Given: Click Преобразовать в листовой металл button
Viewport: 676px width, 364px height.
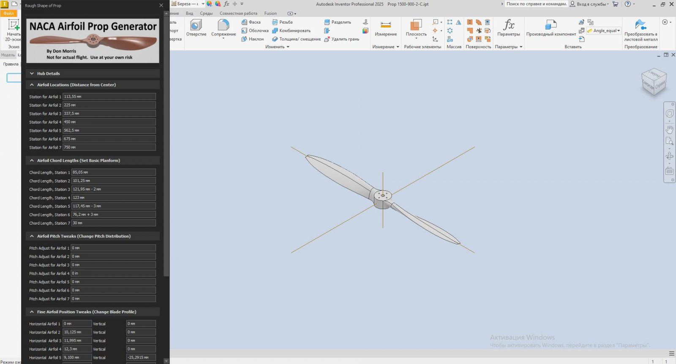Looking at the screenshot, I should pyautogui.click(x=641, y=30).
